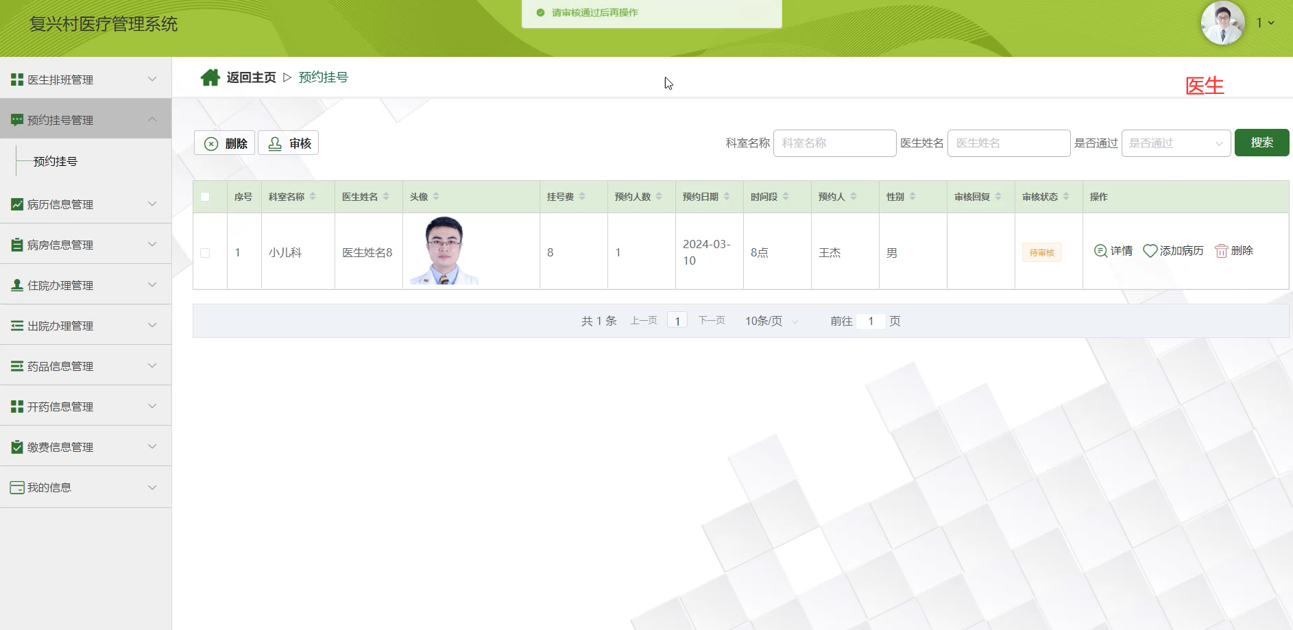Sort by 性别 column arrows

(913, 197)
